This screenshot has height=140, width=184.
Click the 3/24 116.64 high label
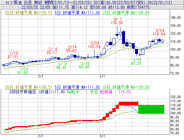tap(159, 32)
